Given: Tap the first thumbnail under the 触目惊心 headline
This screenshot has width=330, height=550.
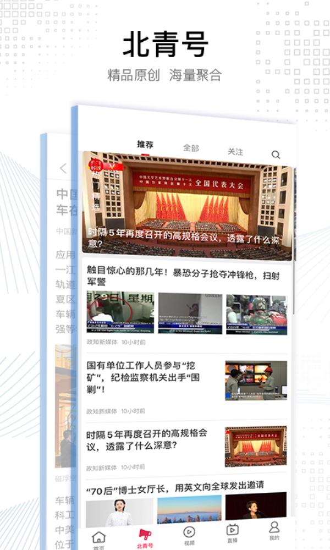Looking at the screenshot, I should (120, 313).
